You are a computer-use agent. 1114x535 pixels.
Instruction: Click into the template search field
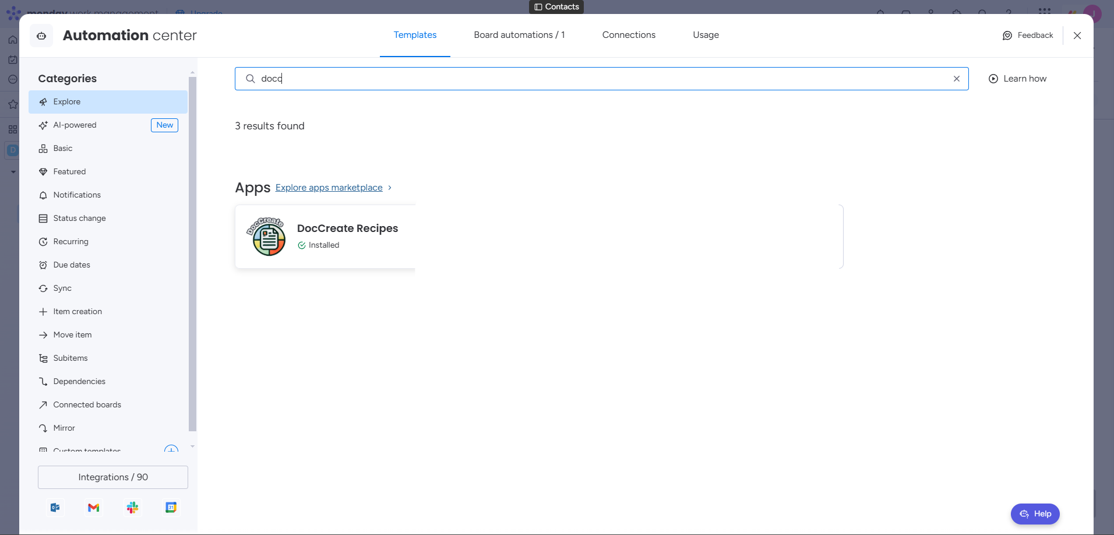(x=601, y=79)
